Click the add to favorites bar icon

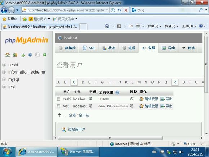(25, 19)
